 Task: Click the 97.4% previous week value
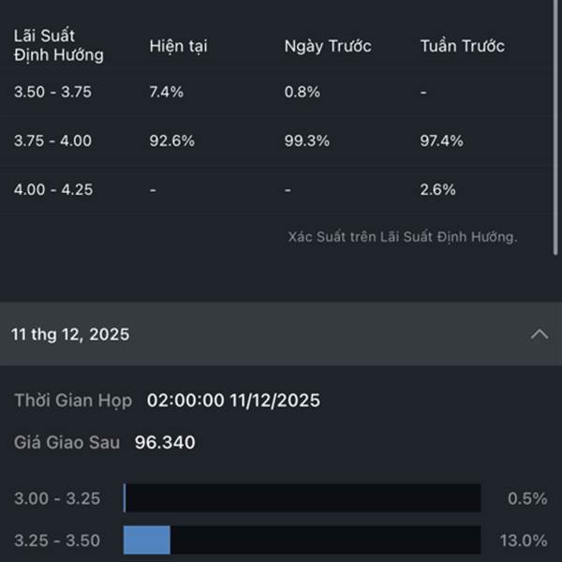[x=441, y=140]
